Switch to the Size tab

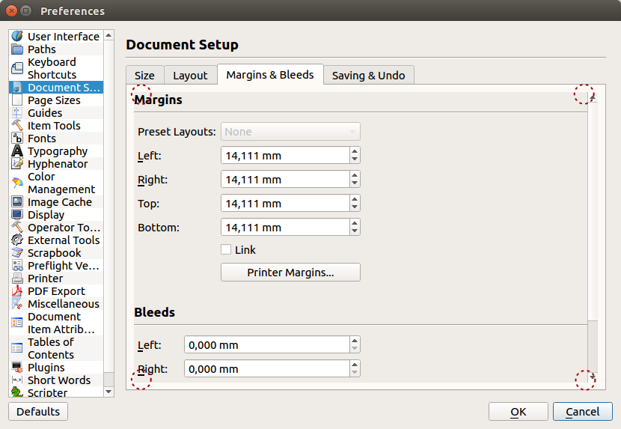point(144,75)
